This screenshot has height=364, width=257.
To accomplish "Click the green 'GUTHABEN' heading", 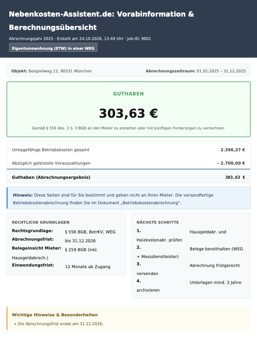I will pyautogui.click(x=128, y=94).
